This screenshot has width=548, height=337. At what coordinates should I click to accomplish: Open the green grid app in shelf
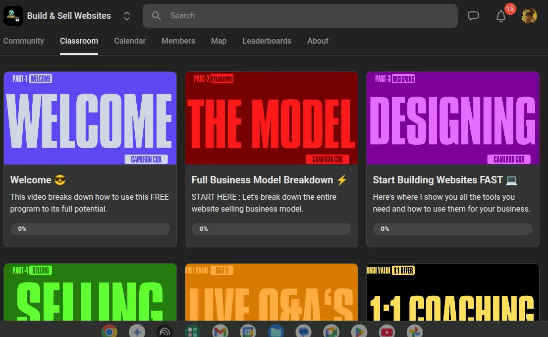[193, 332]
